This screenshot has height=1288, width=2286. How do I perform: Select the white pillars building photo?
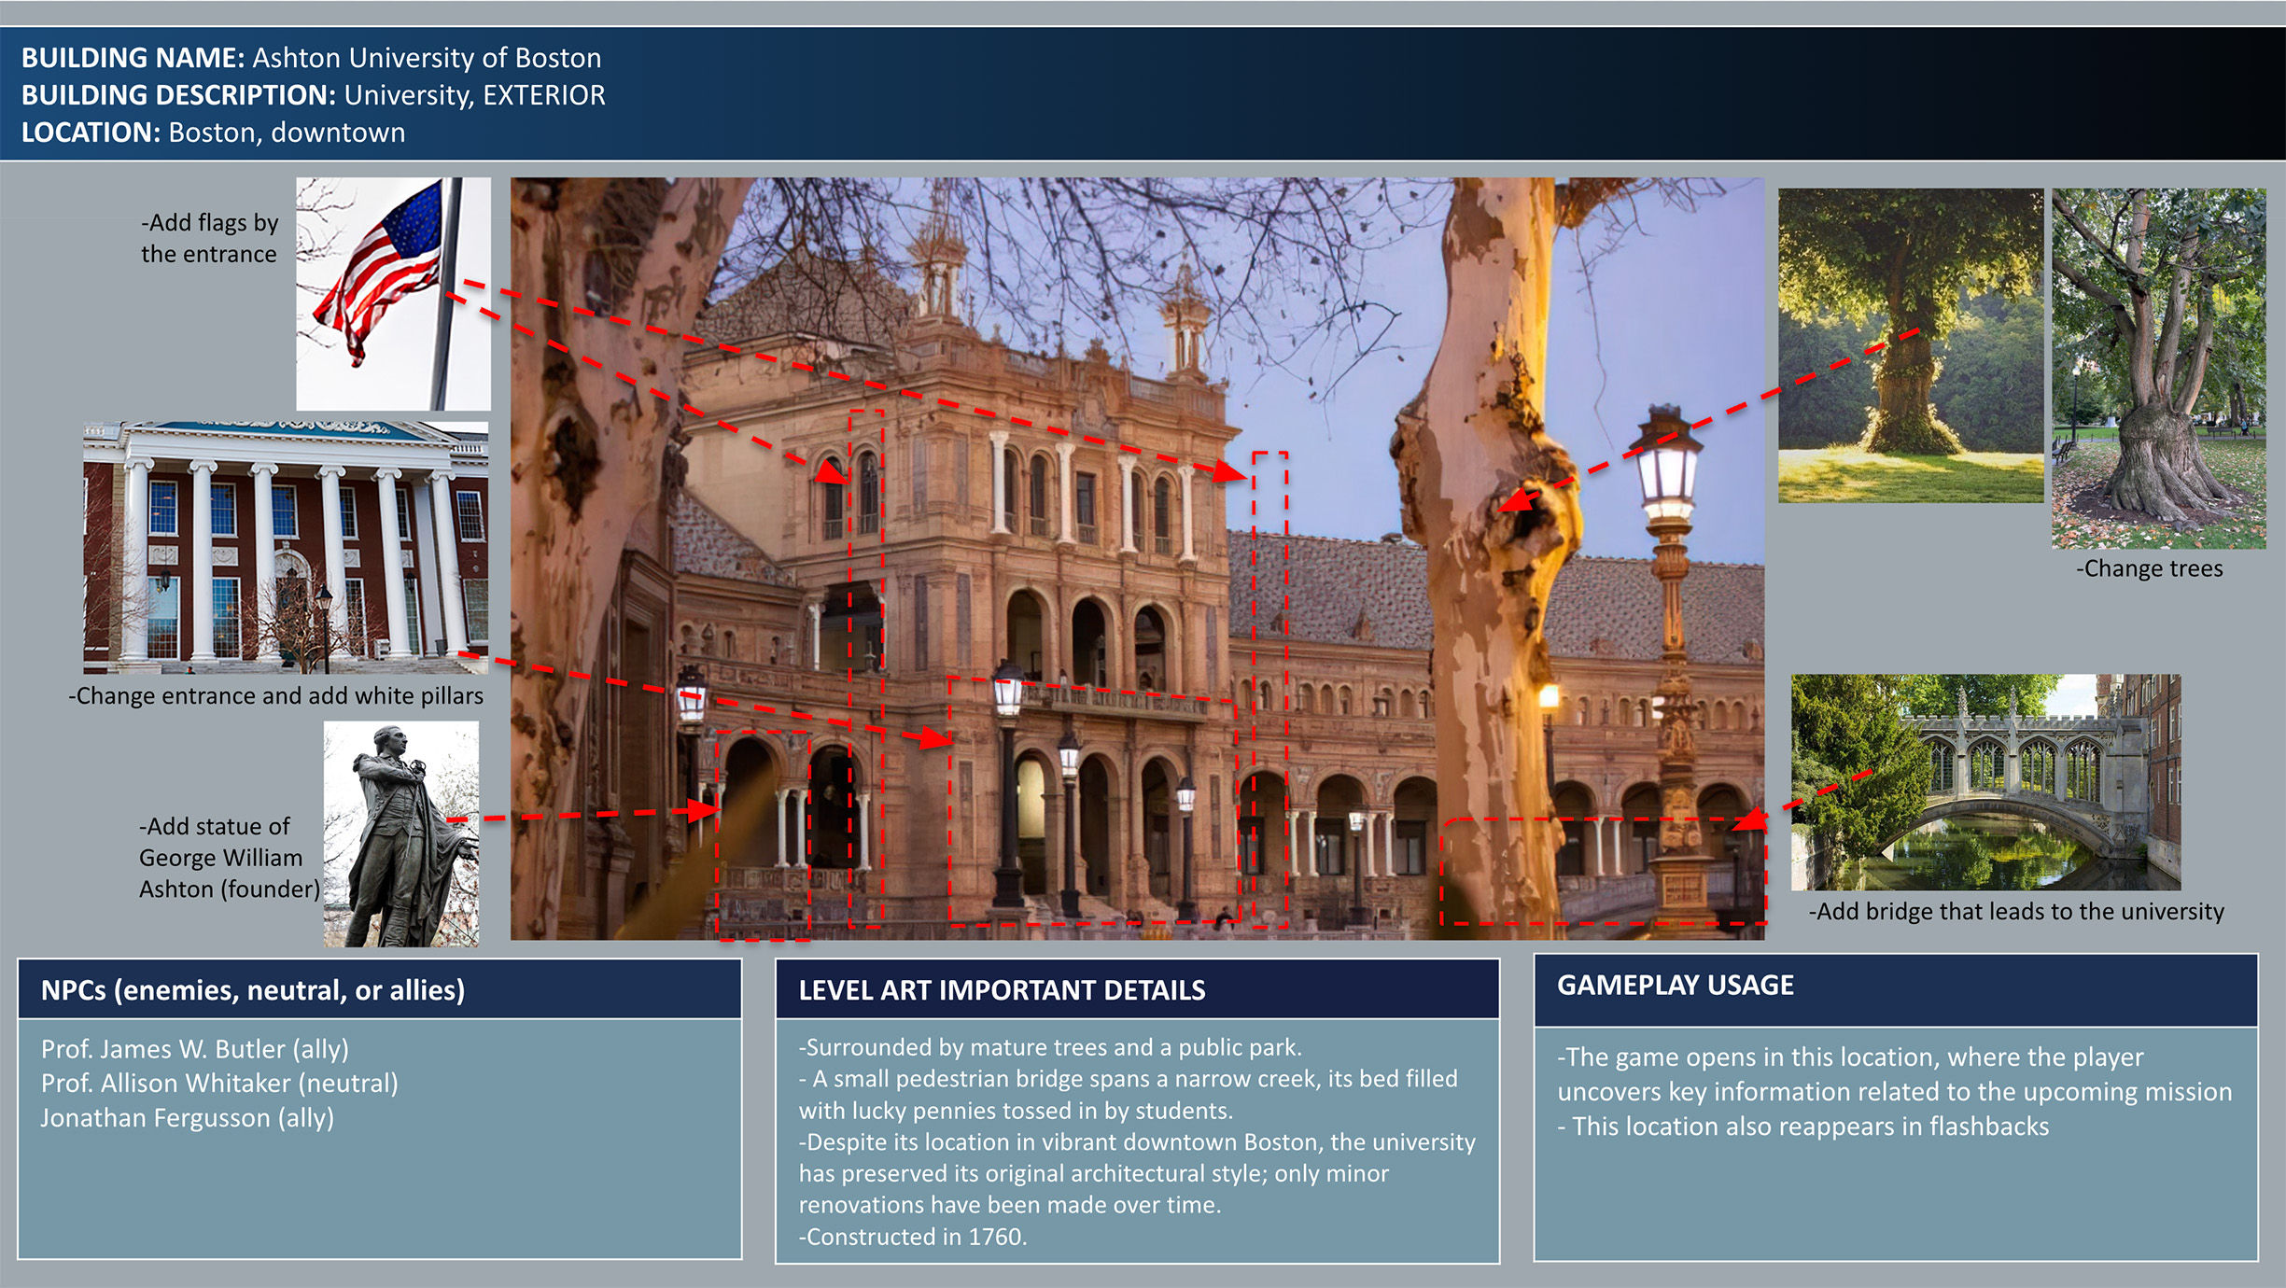pos(286,548)
